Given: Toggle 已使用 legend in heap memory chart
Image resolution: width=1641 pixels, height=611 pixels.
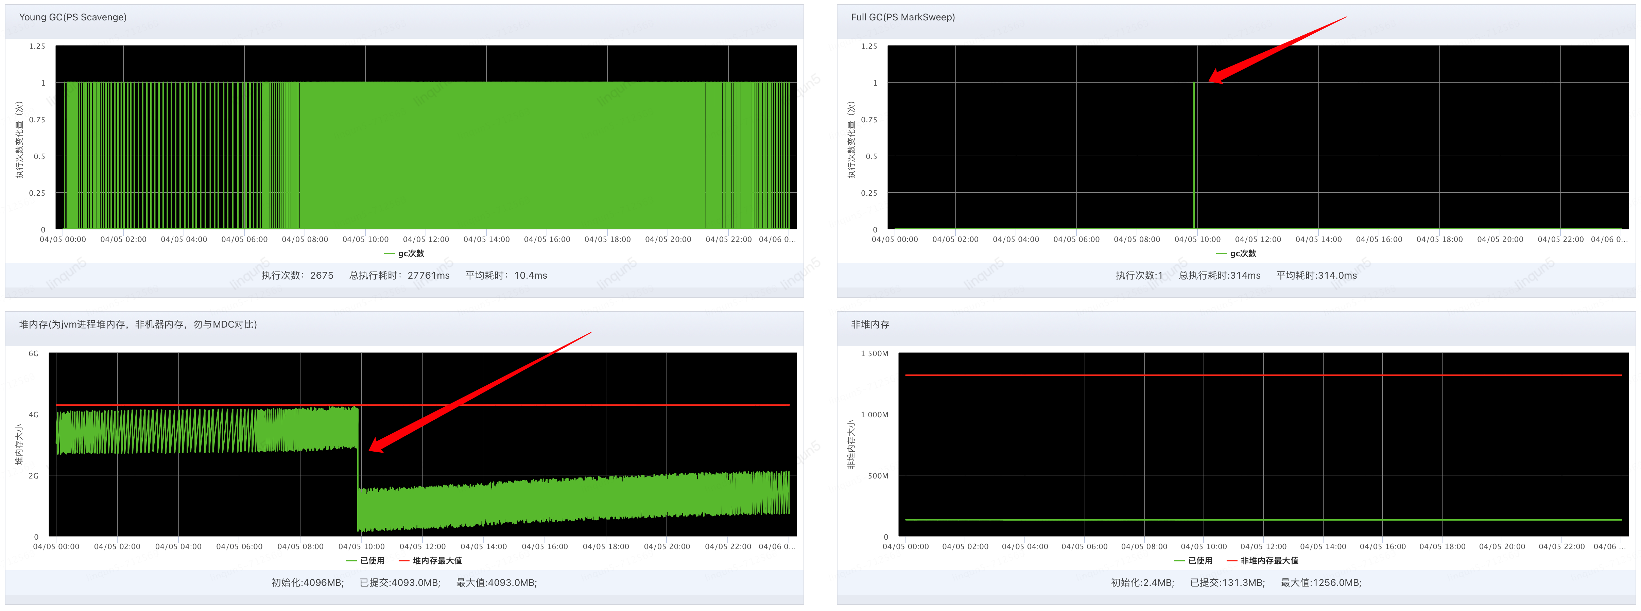Looking at the screenshot, I should coord(366,561).
